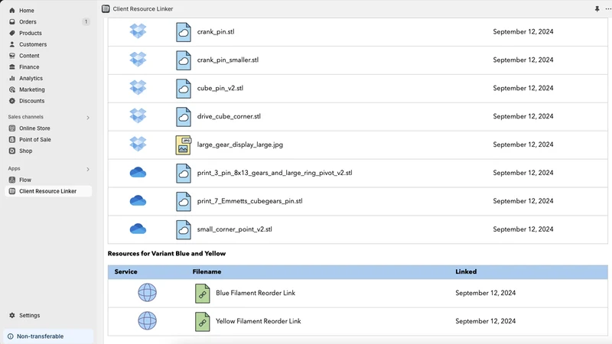Expand the Apps section chevron
Screen dimensions: 612x344
(88, 169)
